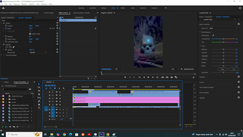Click WB Selector eyedropper
This screenshot has height=137, width=243.
pos(213,35)
